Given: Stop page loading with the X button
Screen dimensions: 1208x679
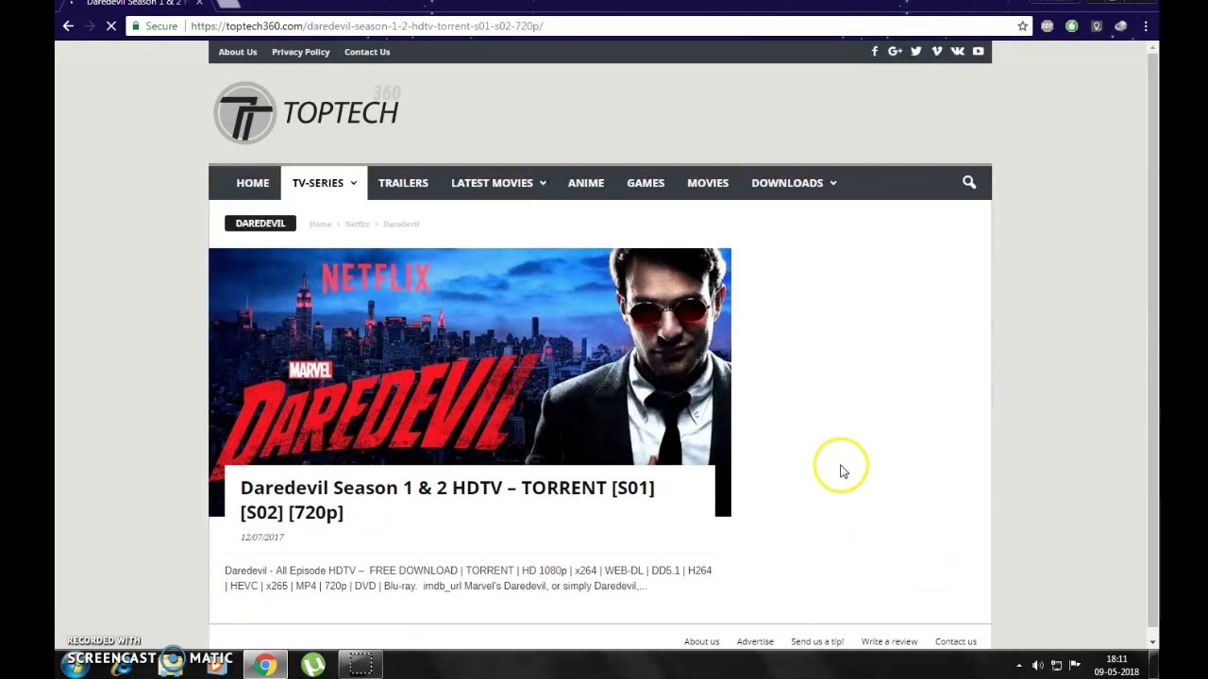Looking at the screenshot, I should pyautogui.click(x=110, y=26).
